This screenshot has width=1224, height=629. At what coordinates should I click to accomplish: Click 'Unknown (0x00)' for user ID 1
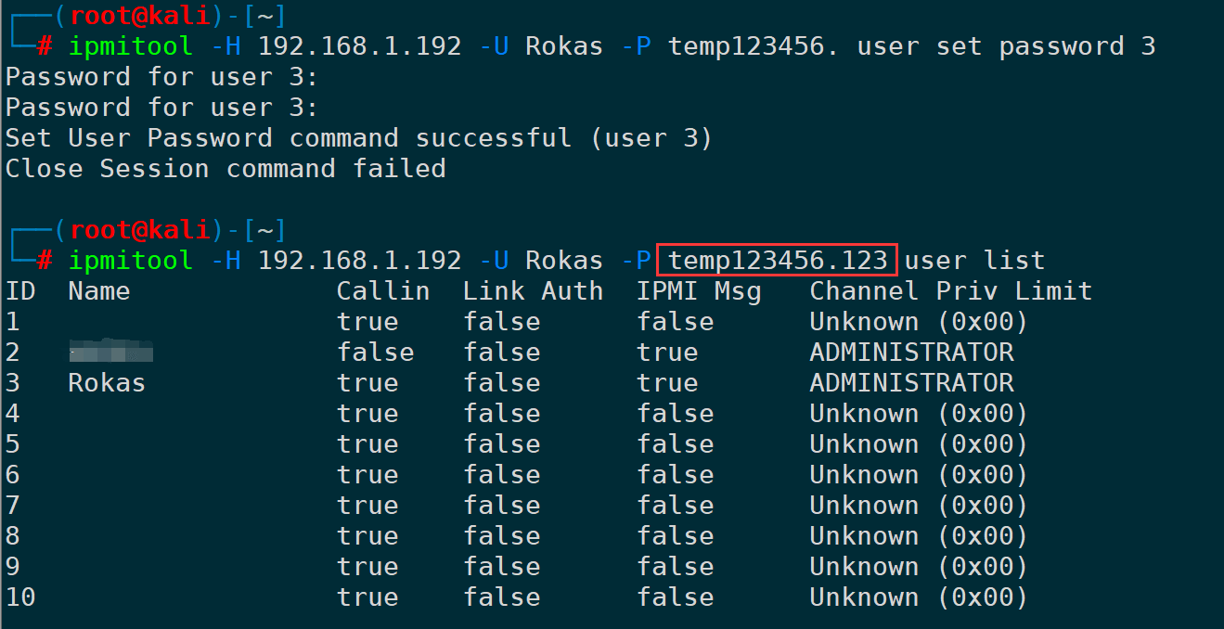pos(919,322)
